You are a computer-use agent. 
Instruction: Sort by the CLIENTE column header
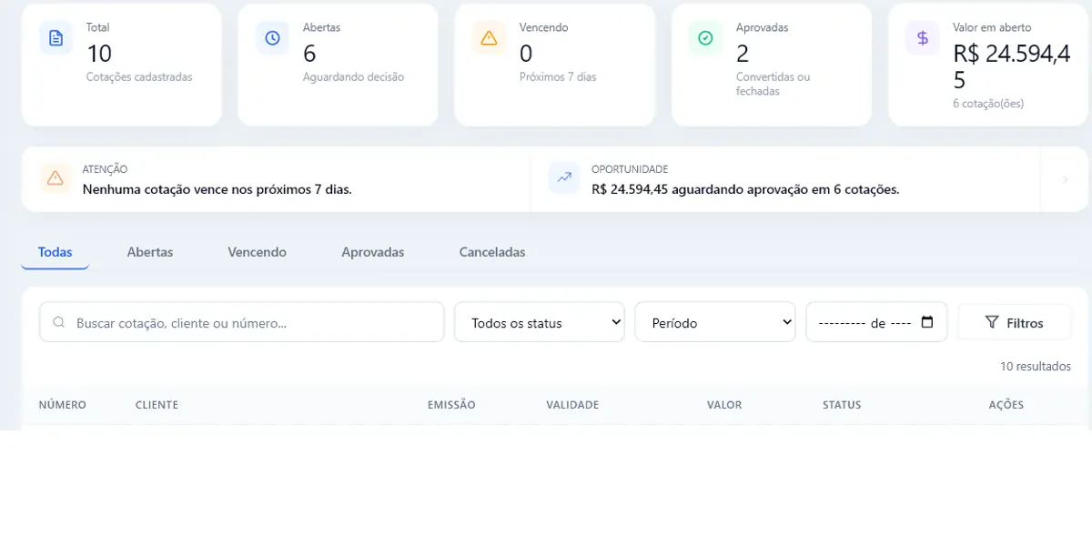pyautogui.click(x=157, y=405)
